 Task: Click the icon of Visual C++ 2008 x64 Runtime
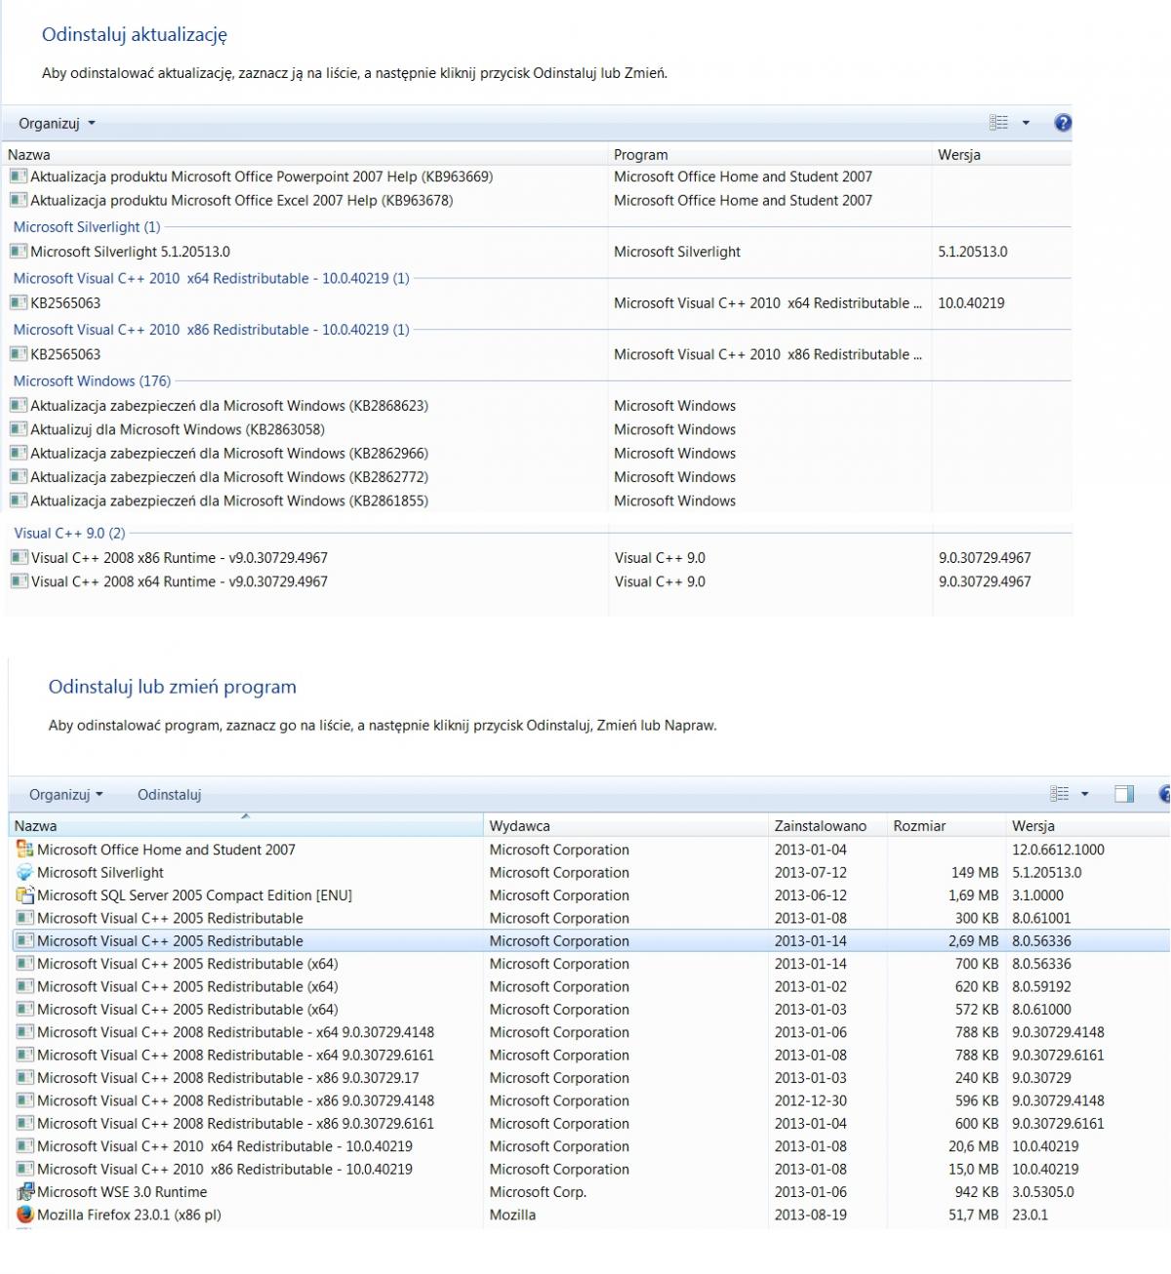[x=20, y=581]
